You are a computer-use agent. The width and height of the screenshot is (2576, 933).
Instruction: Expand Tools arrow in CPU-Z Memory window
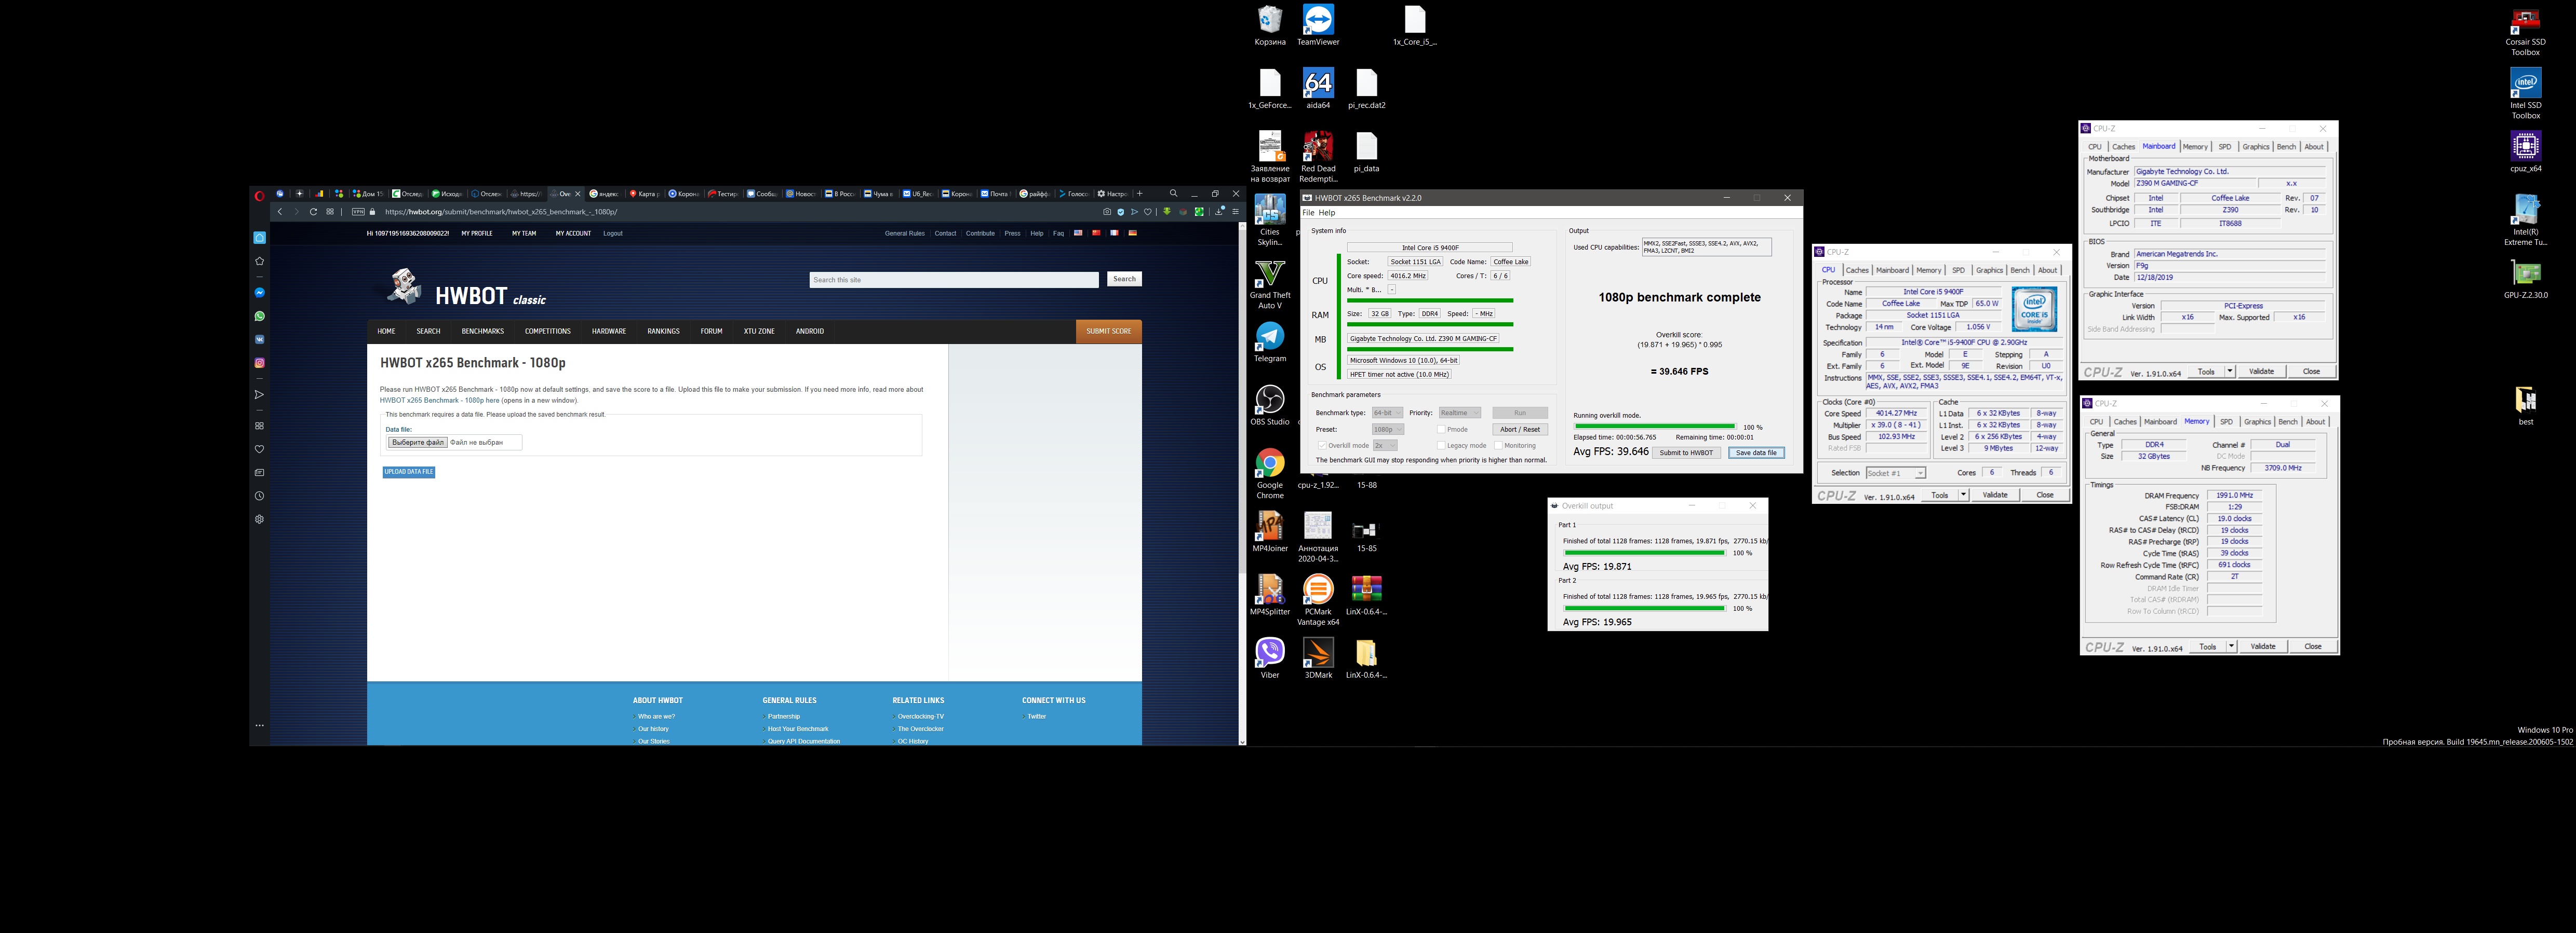coord(2231,647)
